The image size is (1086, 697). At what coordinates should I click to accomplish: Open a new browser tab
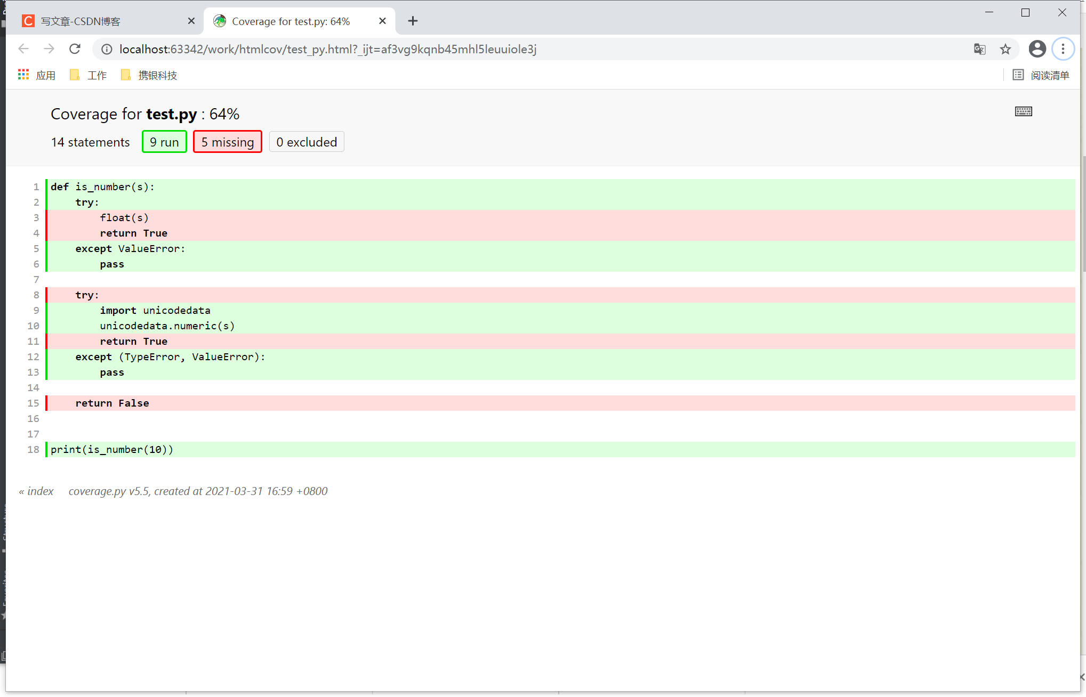tap(413, 21)
